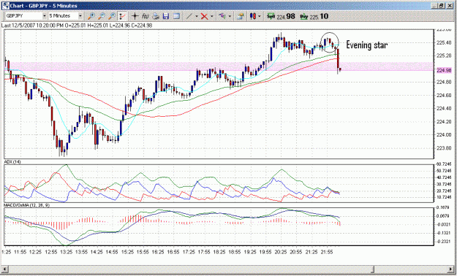Click the zoom in magnifier icon

click(91, 16)
